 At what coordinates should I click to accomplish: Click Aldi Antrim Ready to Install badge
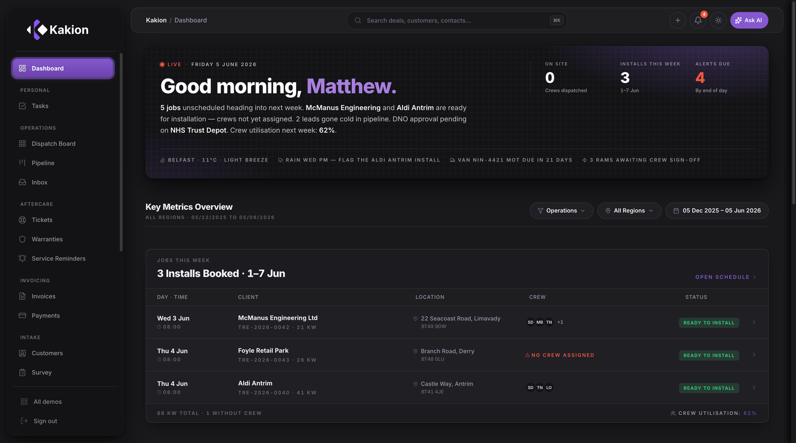click(x=709, y=388)
